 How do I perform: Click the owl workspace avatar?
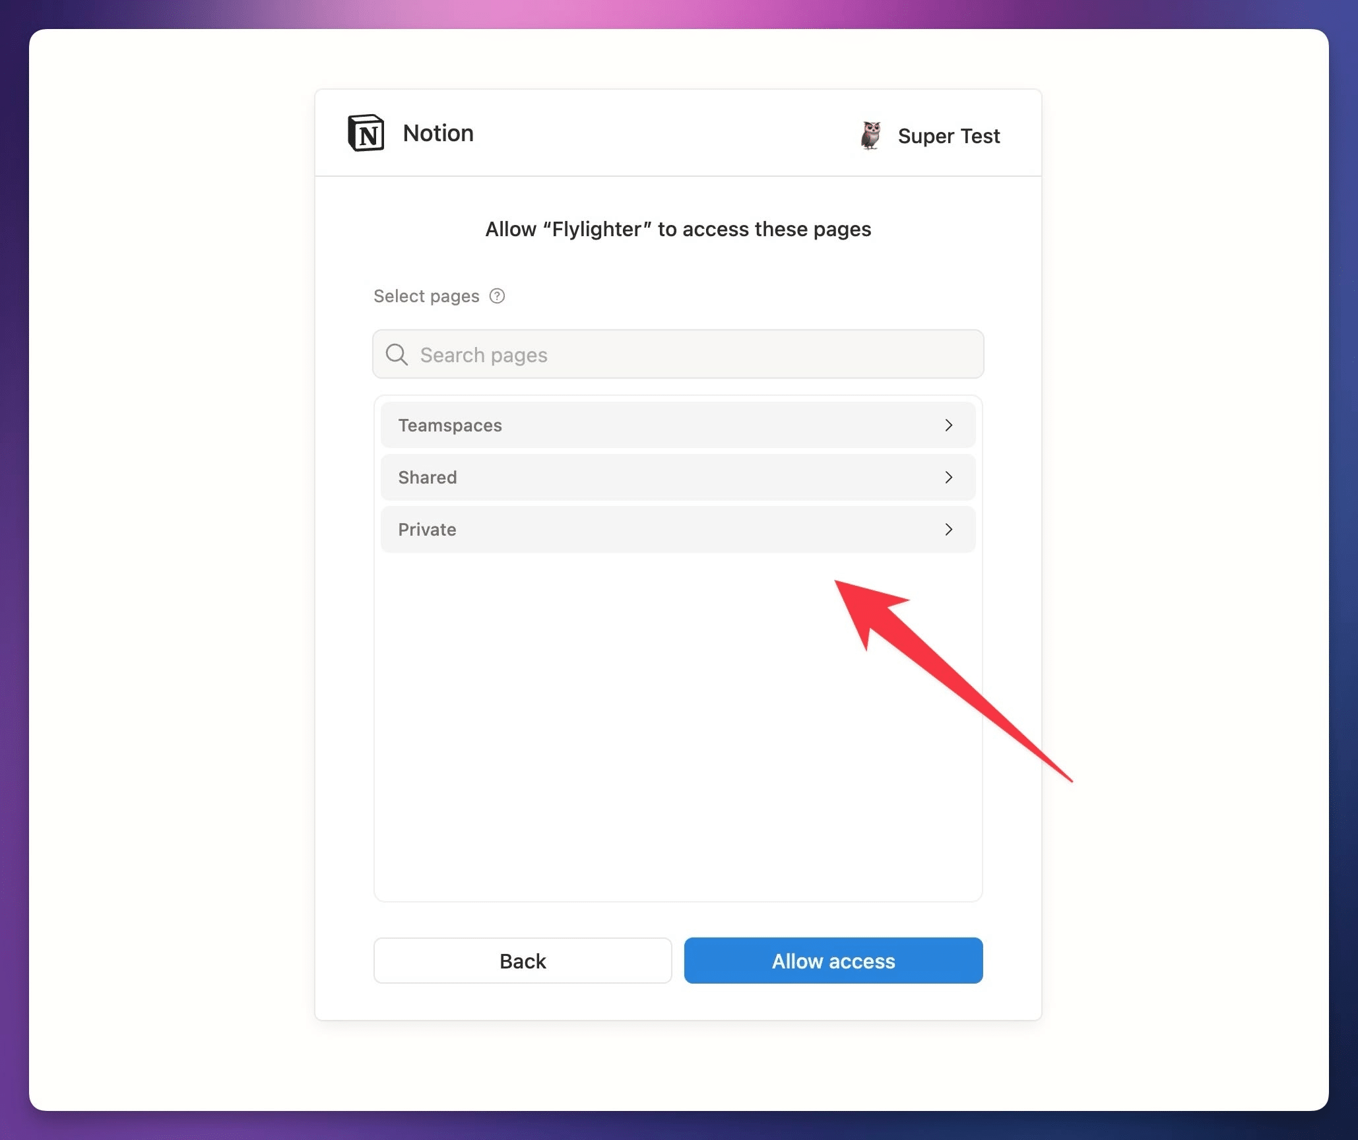pyautogui.click(x=871, y=135)
